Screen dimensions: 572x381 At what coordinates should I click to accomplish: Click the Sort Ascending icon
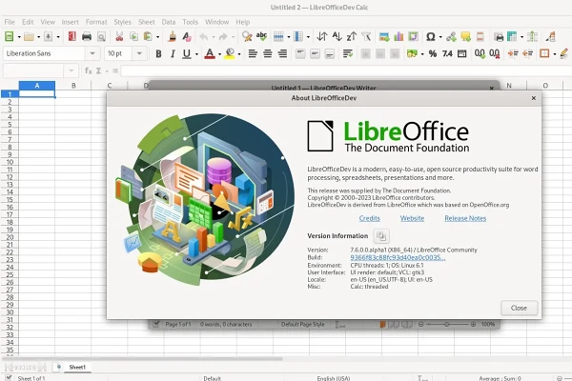[x=337, y=36]
